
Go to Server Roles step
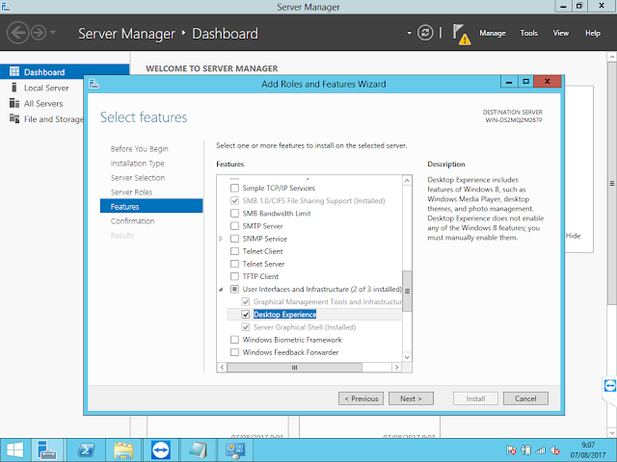(131, 192)
